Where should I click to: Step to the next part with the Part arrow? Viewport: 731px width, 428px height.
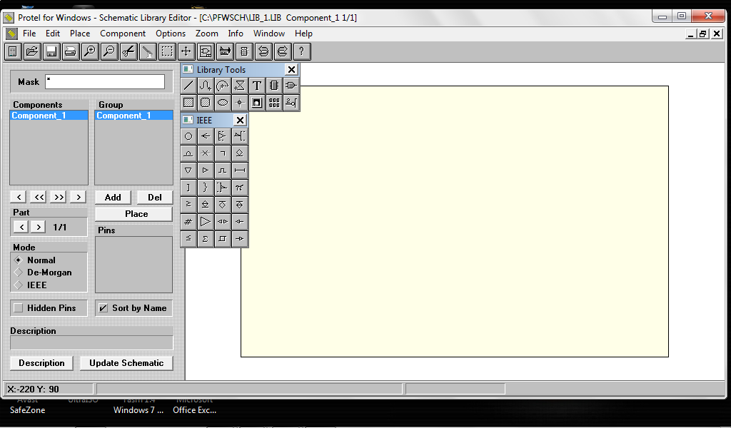click(37, 226)
